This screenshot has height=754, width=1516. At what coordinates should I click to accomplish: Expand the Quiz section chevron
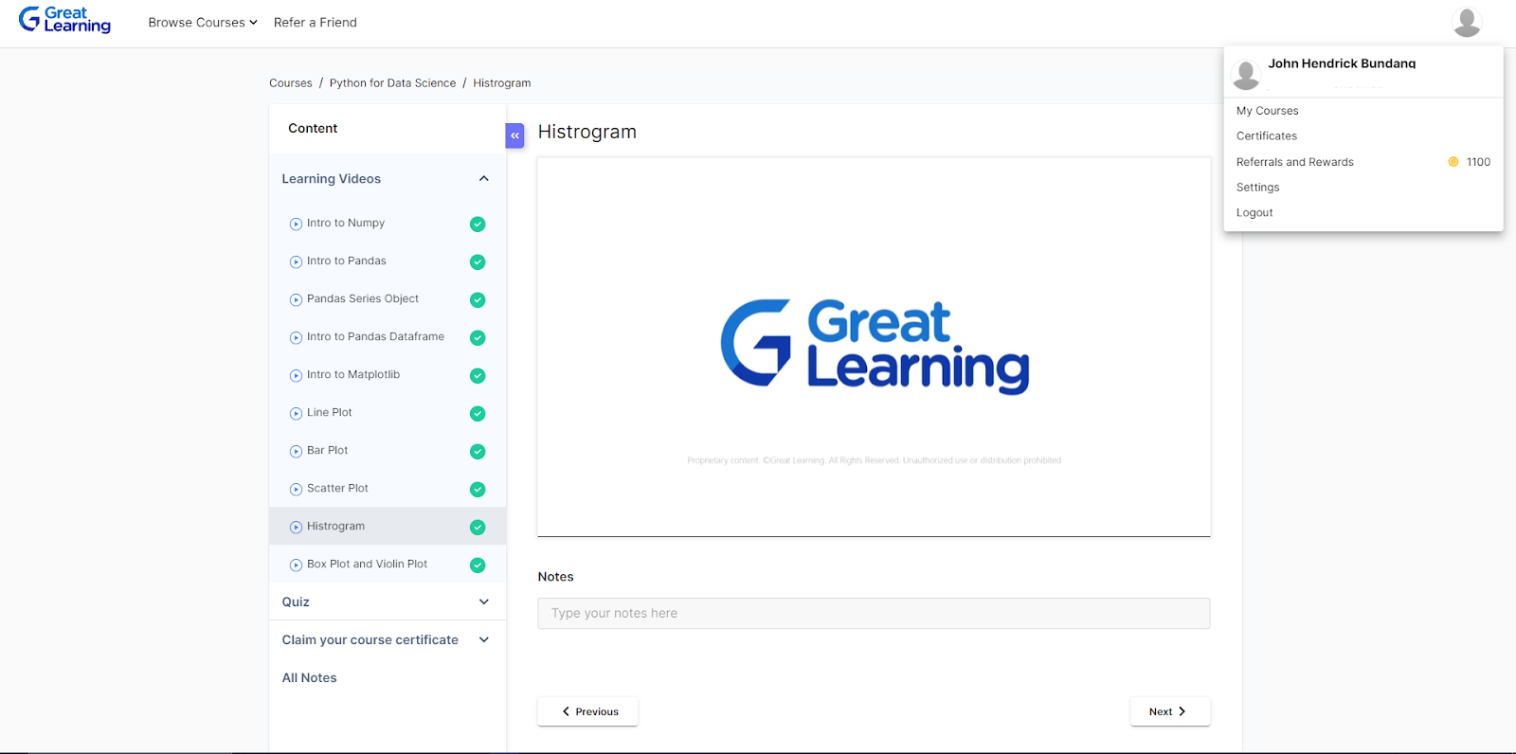484,601
